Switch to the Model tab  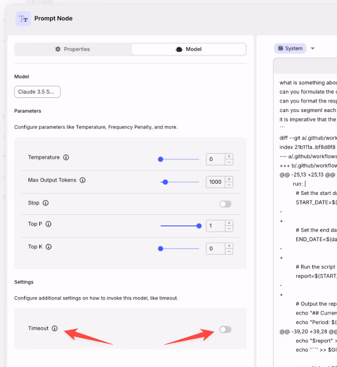(x=189, y=49)
